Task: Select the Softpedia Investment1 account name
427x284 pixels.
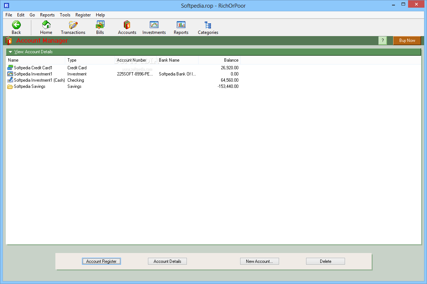Action: click(33, 74)
